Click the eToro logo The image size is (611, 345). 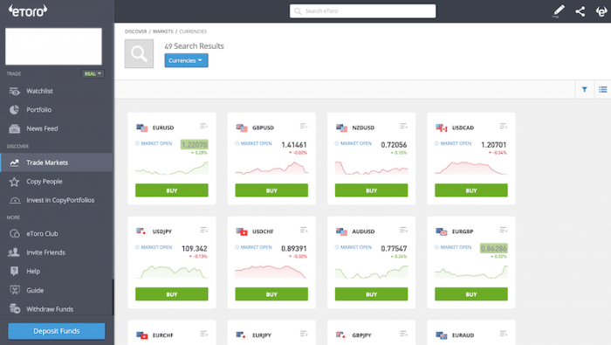28,10
